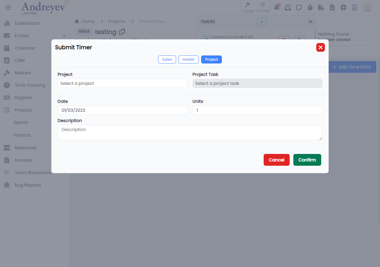380x267 pixels.
Task: Add a new timer with plus button
Action: pyautogui.click(x=261, y=22)
